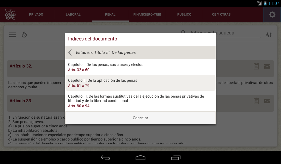The width and height of the screenshot is (281, 164).
Task: Switch to the LABORAL tab
Action: [x=73, y=14]
